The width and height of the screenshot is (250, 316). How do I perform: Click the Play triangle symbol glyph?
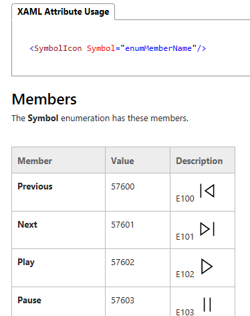pyautogui.click(x=207, y=266)
